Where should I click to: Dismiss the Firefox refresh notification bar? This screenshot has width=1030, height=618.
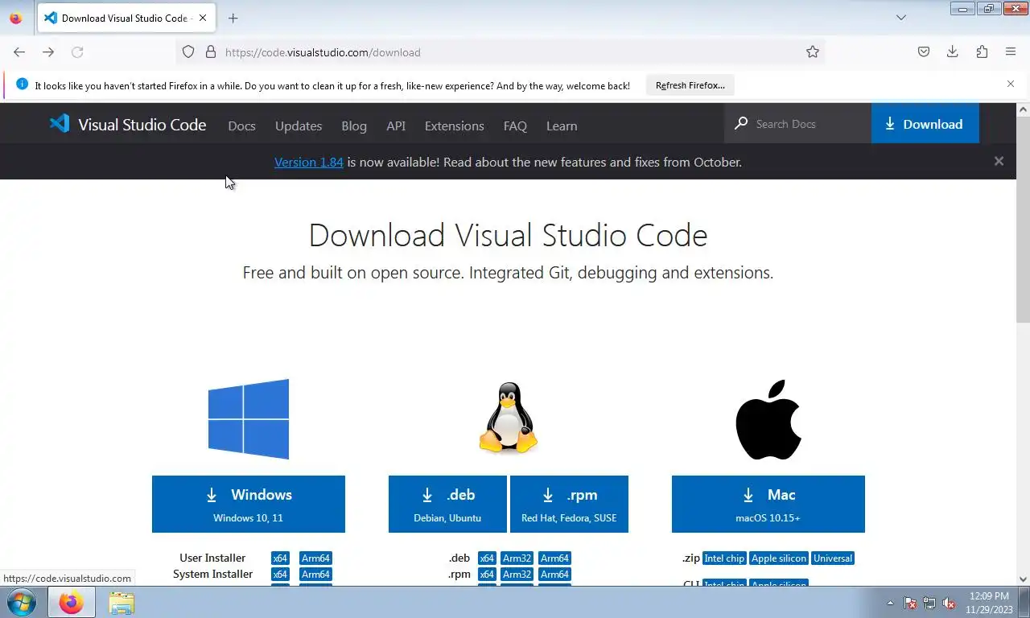pos(1011,84)
